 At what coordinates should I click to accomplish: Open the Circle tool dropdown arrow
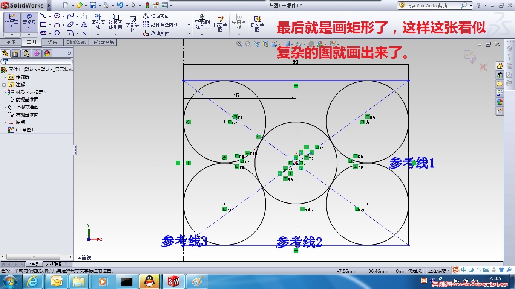pyautogui.click(x=63, y=16)
